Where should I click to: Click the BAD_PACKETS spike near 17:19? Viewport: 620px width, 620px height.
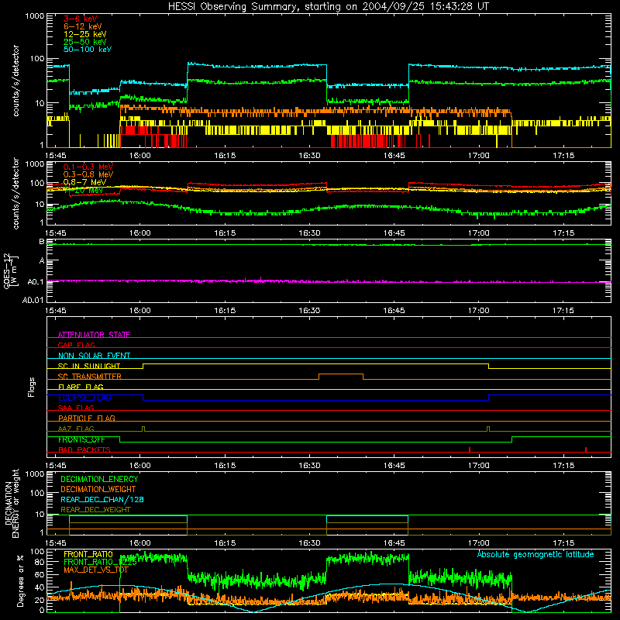pyautogui.click(x=586, y=449)
